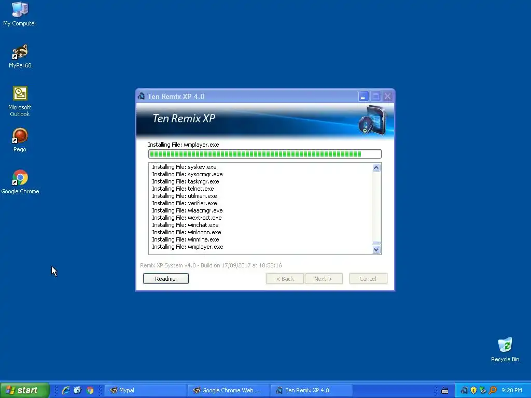Activate the Ten Remix XP 4.0 taskbar button
The image size is (531, 398).
[312, 390]
